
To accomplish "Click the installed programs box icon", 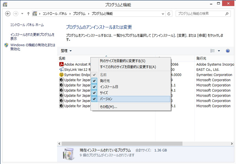I will click(69, 154).
